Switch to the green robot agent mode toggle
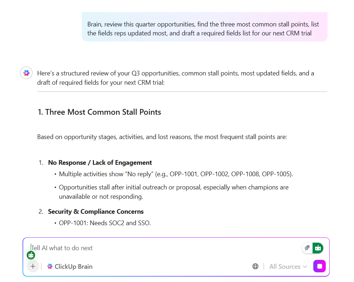 pos(318,248)
